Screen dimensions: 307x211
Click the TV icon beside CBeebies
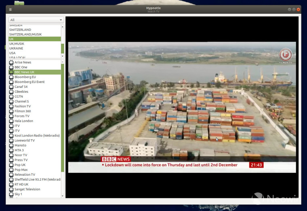tap(11, 92)
